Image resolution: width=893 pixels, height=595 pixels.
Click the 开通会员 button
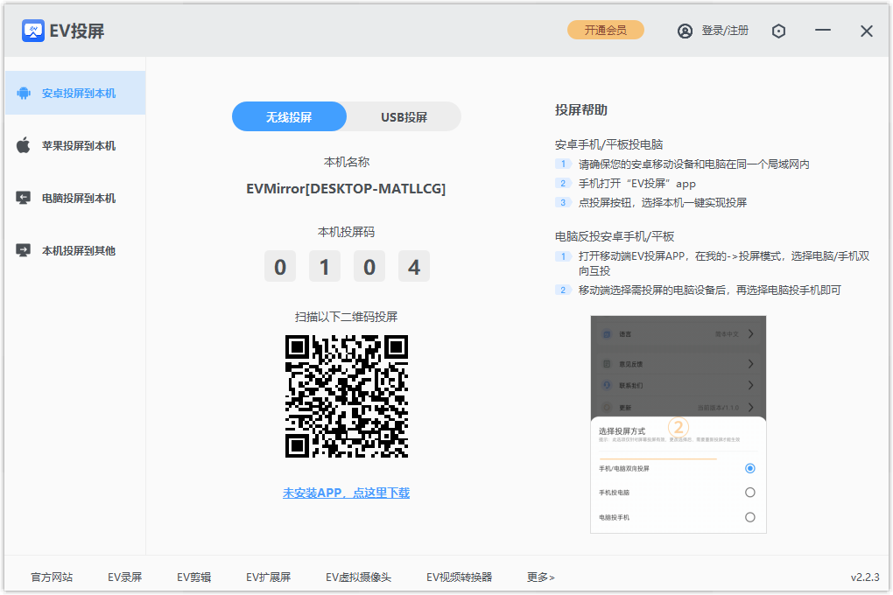click(x=605, y=30)
